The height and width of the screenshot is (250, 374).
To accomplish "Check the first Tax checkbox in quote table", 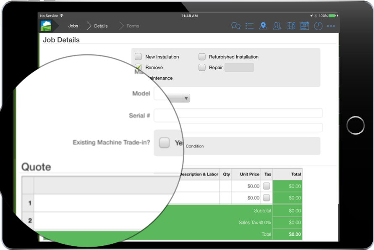I will click(x=267, y=186).
